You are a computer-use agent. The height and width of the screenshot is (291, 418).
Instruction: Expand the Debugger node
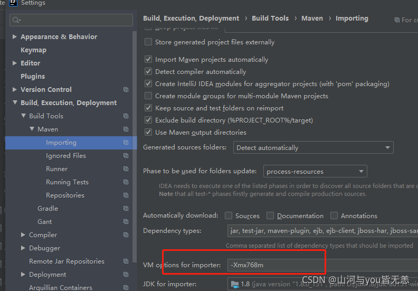(x=23, y=248)
